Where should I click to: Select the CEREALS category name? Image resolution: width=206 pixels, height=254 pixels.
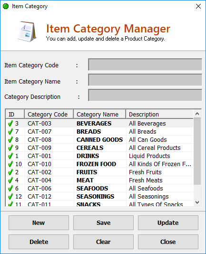(x=90, y=148)
